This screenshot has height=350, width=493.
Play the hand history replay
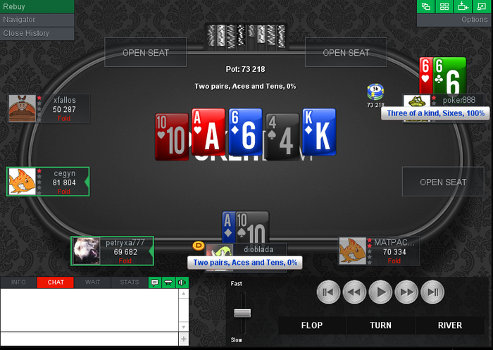(380, 292)
